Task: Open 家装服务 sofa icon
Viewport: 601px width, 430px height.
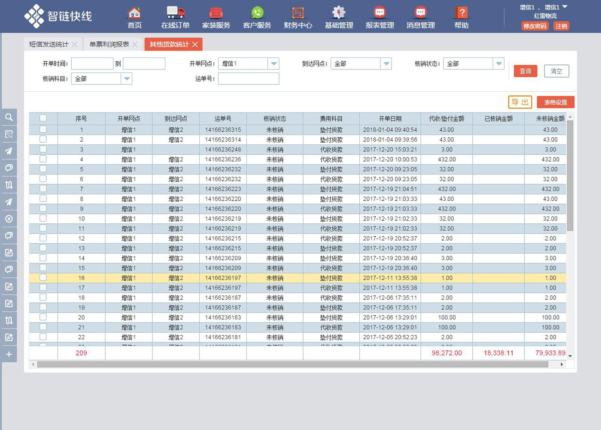Action: (x=216, y=13)
